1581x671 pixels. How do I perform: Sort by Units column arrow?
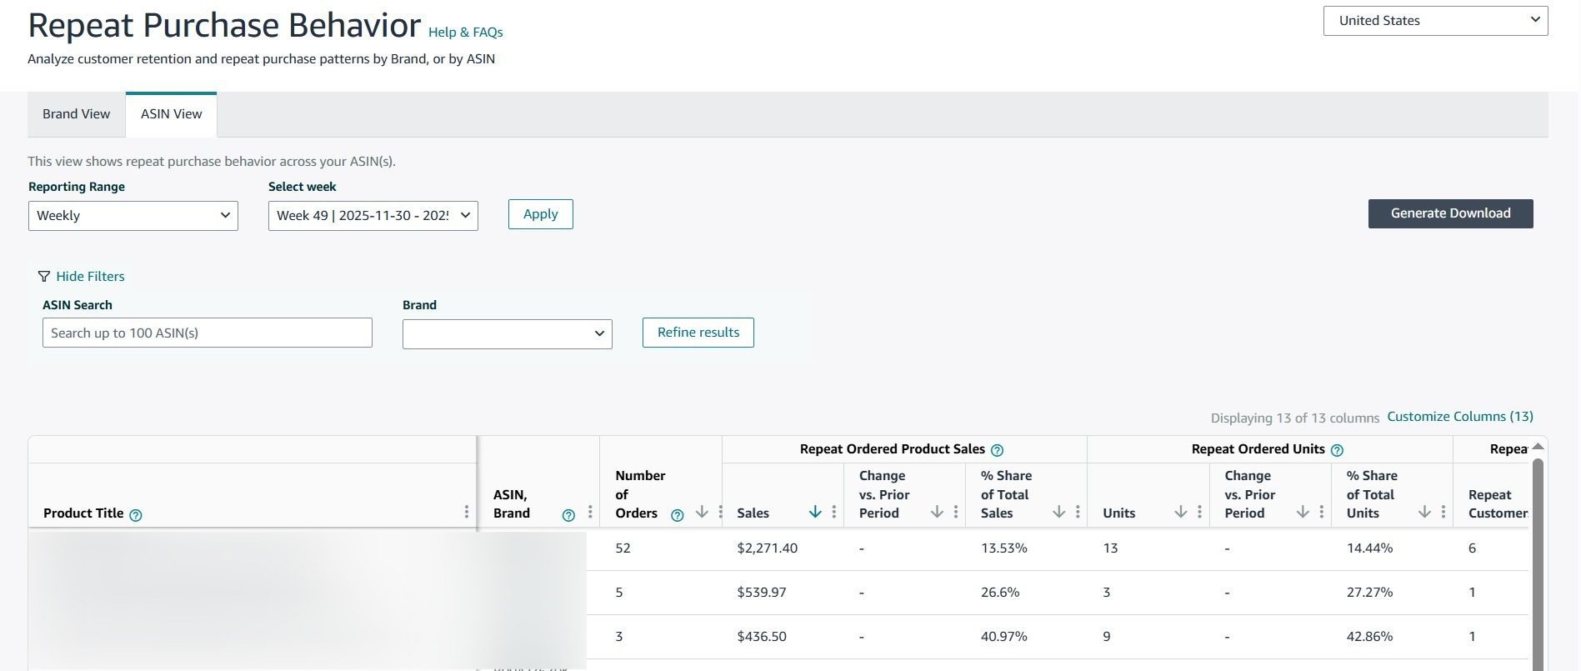1181,512
